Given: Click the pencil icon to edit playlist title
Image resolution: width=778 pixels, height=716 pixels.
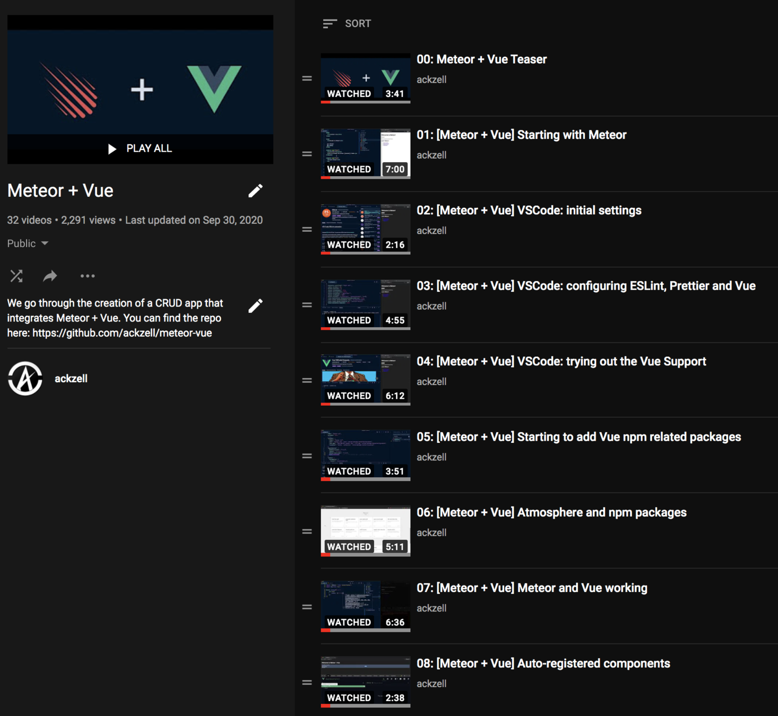Looking at the screenshot, I should tap(255, 191).
